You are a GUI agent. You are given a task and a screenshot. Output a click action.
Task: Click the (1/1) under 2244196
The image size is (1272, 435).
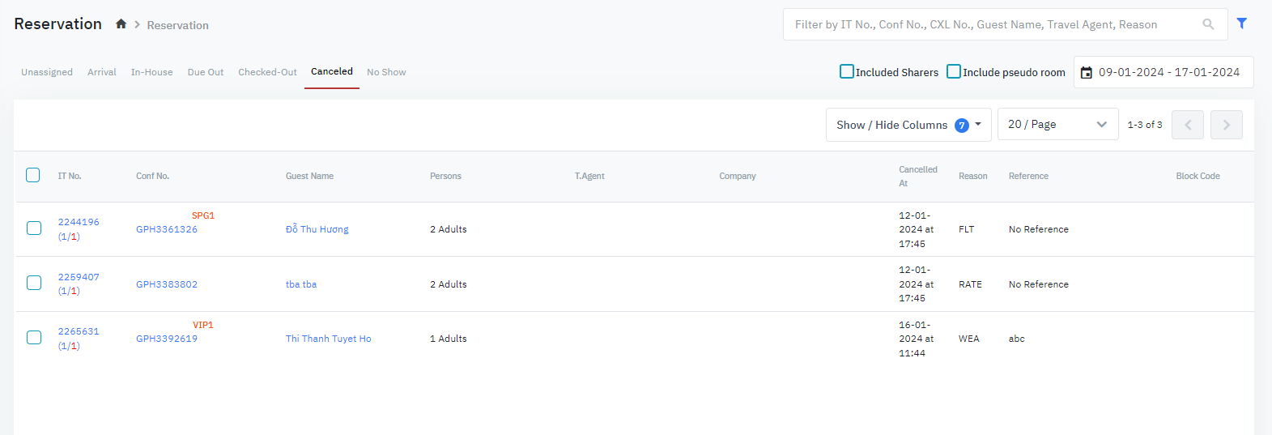[x=69, y=237]
